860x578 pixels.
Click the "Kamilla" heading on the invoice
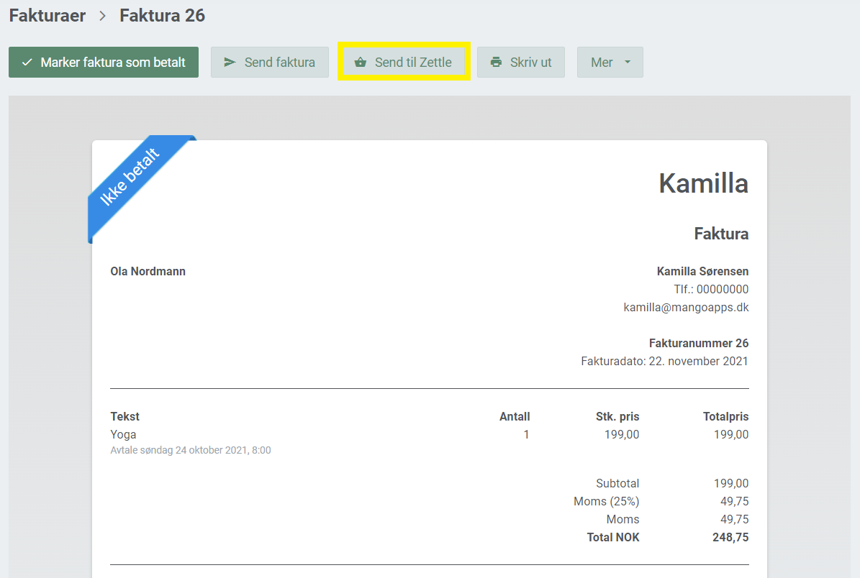click(703, 183)
